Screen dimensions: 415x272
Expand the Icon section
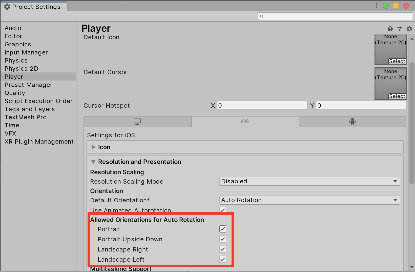tap(93, 147)
